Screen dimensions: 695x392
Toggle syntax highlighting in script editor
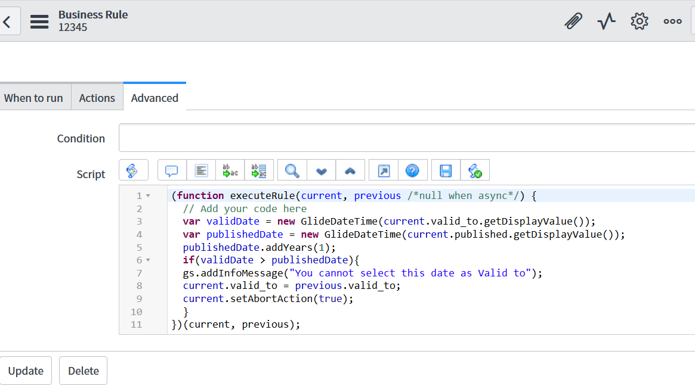(x=134, y=170)
